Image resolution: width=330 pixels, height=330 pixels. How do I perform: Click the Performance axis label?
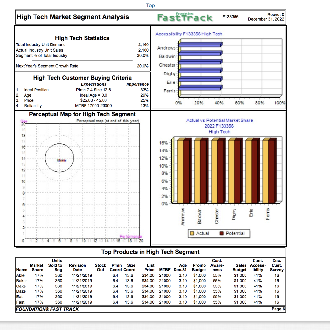(130, 236)
